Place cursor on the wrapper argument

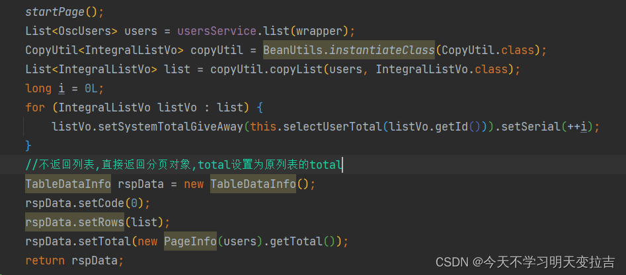319,31
